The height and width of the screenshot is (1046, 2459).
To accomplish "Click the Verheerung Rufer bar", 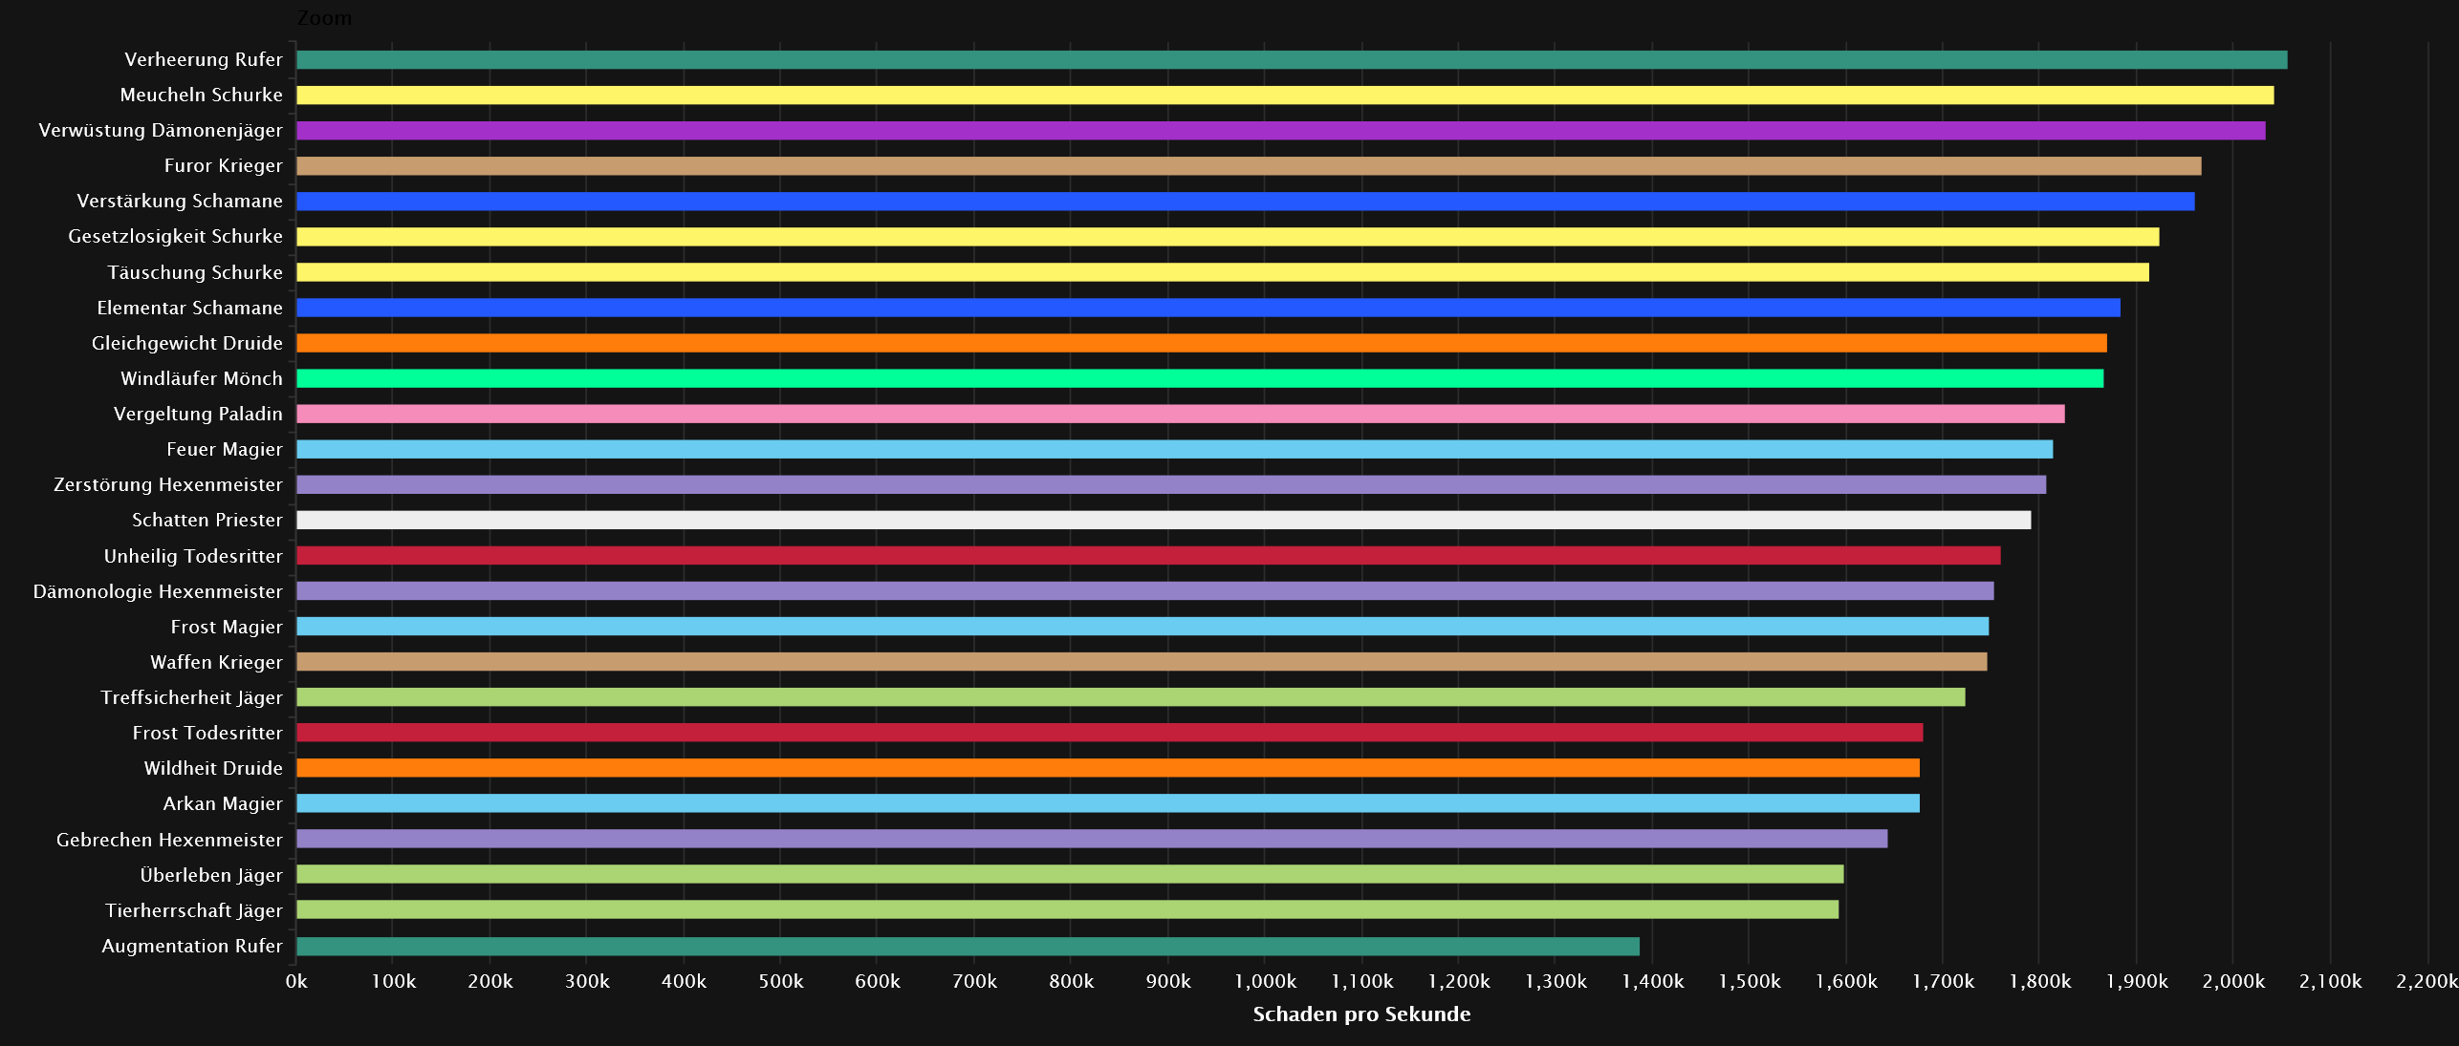I will click(1292, 59).
